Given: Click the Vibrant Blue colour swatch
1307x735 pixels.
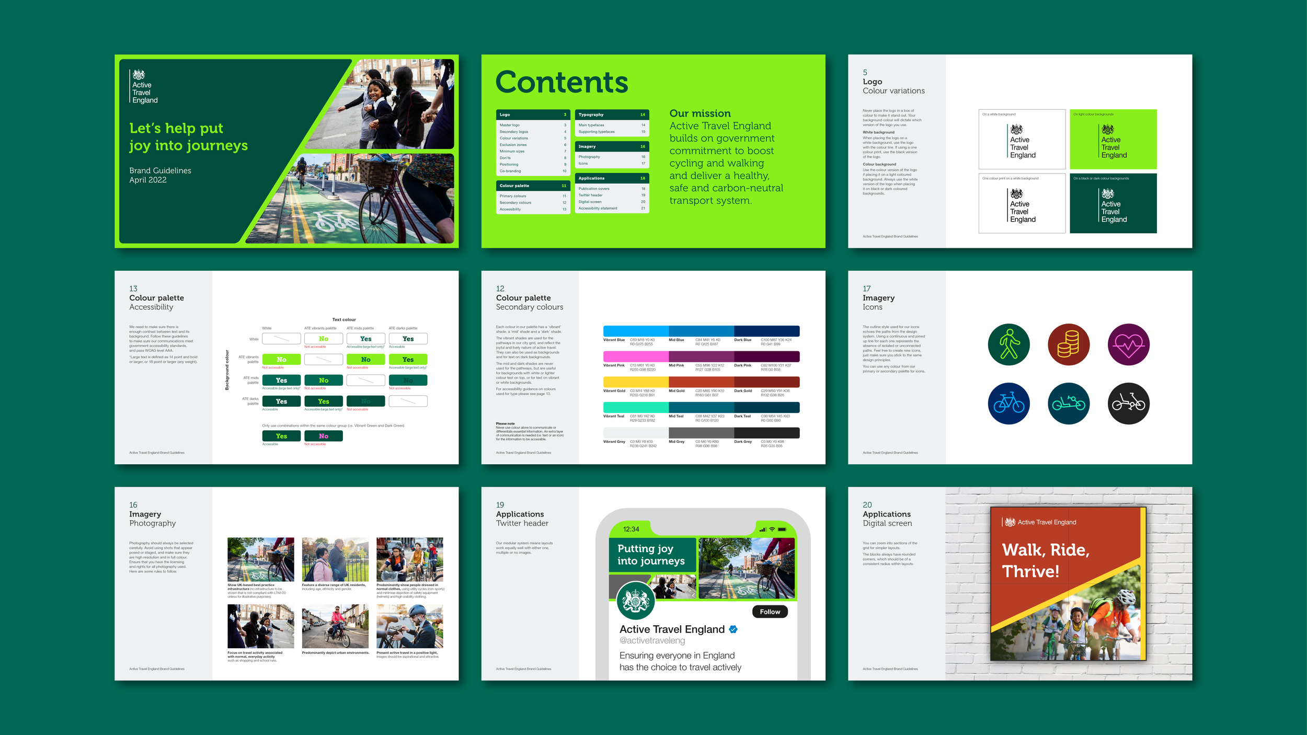Looking at the screenshot, I should [635, 331].
